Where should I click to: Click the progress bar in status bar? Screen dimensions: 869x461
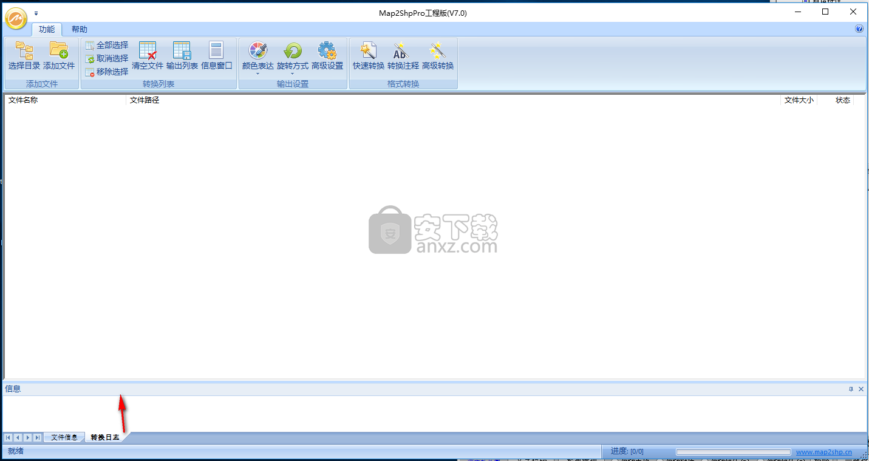(x=734, y=452)
